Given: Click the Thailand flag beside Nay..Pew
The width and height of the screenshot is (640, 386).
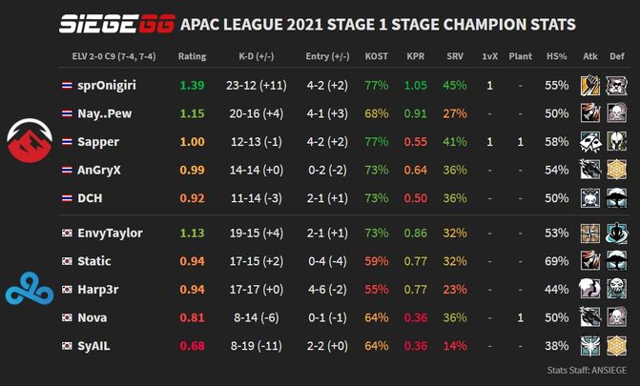Looking at the screenshot, I should click(x=67, y=113).
